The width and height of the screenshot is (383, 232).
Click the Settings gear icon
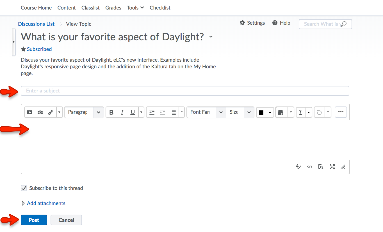242,23
